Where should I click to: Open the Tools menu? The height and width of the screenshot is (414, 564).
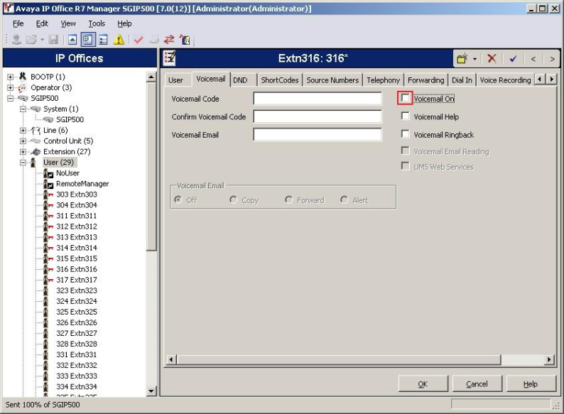click(x=96, y=23)
